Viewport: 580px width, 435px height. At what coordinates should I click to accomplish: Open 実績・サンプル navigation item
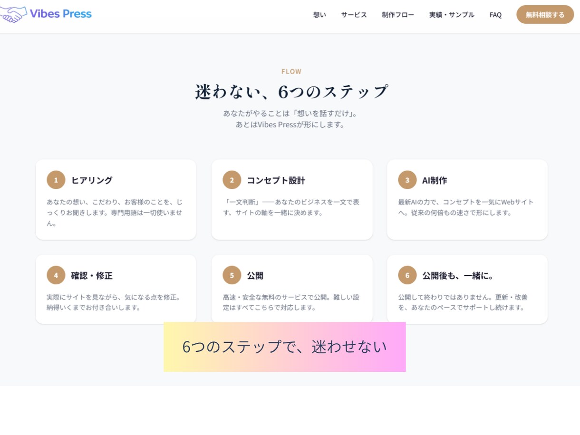click(452, 15)
